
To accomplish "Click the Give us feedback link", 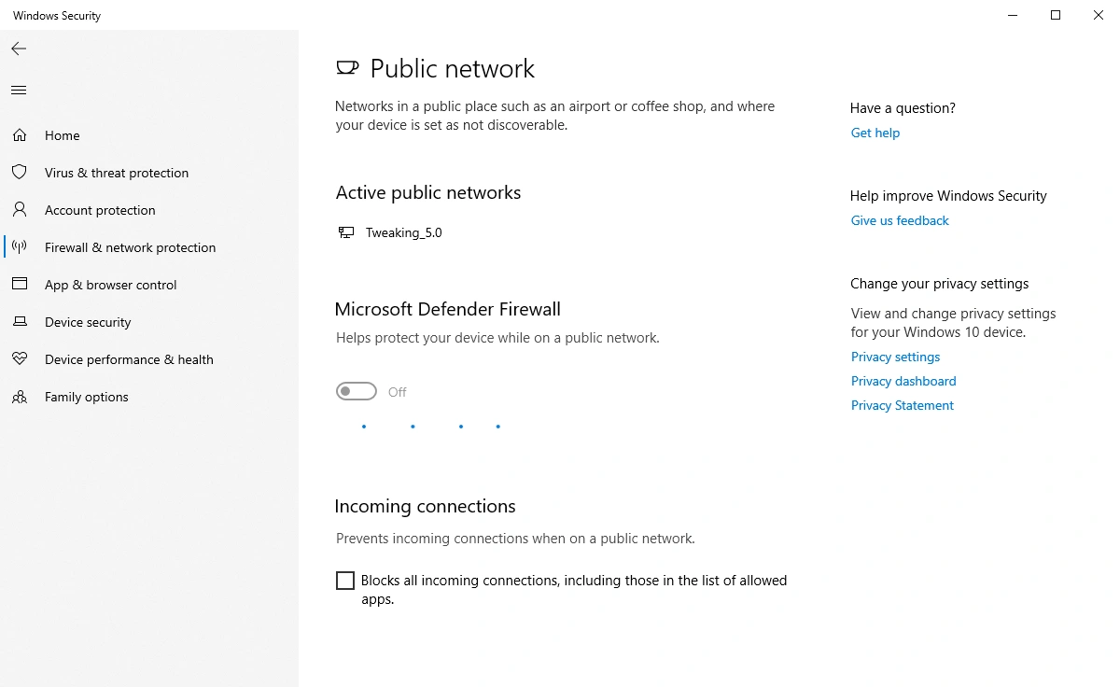I will click(900, 220).
